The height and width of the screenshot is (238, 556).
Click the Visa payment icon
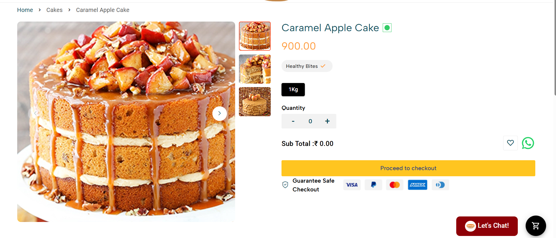(x=352, y=185)
